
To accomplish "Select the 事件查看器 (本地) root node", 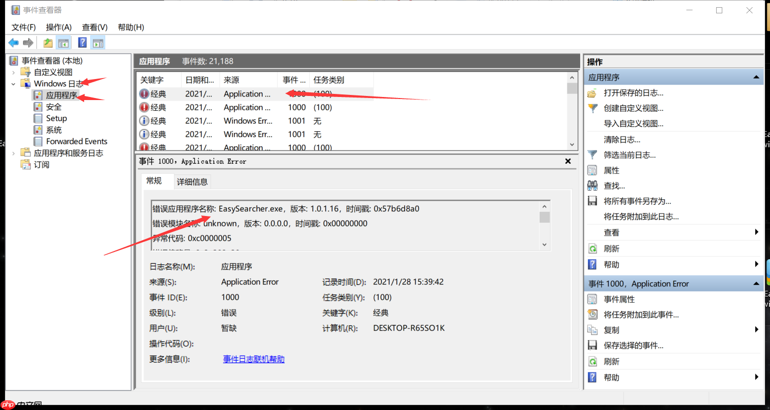I will coord(52,61).
